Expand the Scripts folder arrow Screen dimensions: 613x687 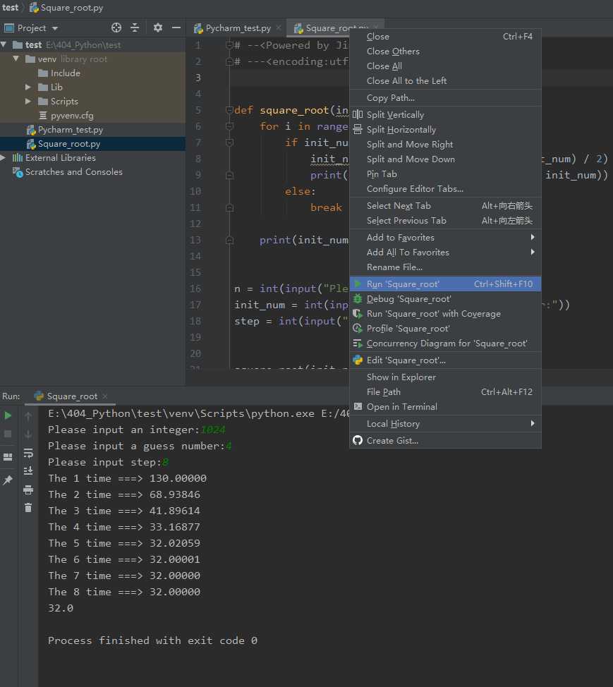pos(28,101)
